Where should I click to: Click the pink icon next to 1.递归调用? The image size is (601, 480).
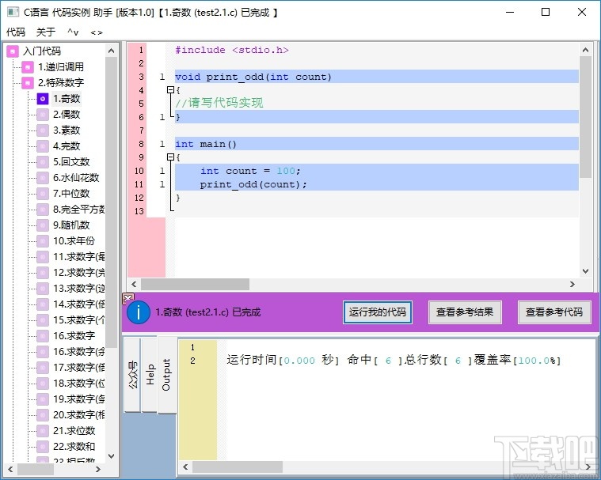28,67
